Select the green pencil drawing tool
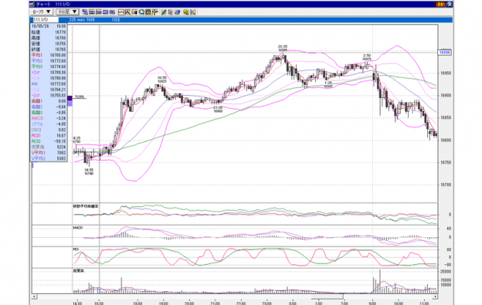Image resolution: width=482 pixels, height=305 pixels. [x=164, y=12]
